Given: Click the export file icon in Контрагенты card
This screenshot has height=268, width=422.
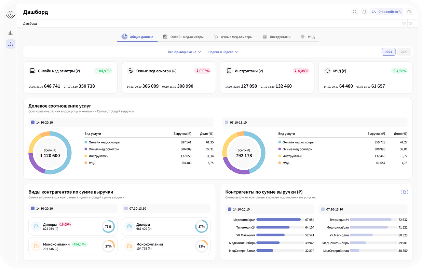Looking at the screenshot, I should [x=404, y=192].
